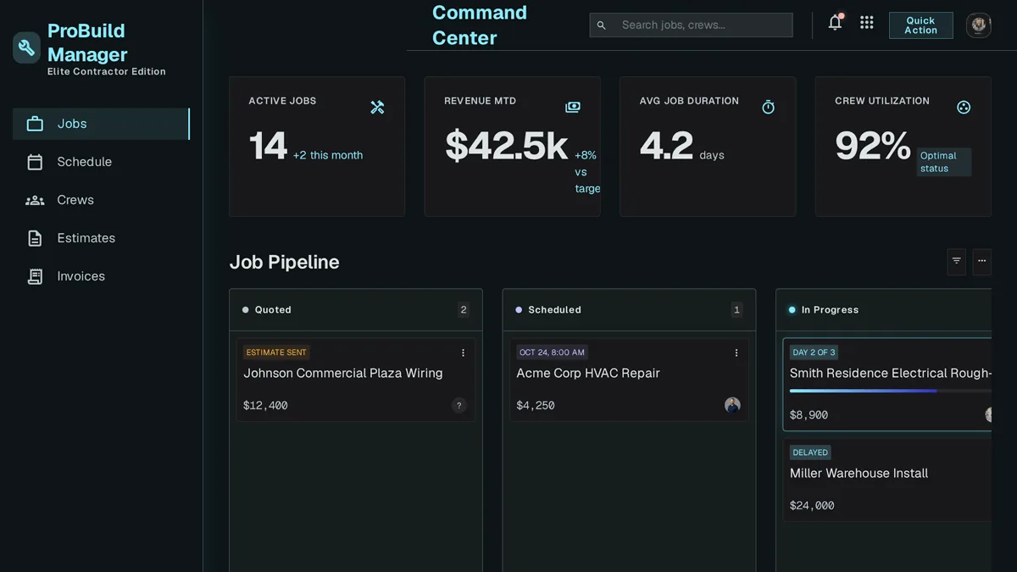Click the search magnifier icon
Image resolution: width=1017 pixels, height=572 pixels.
tap(602, 25)
